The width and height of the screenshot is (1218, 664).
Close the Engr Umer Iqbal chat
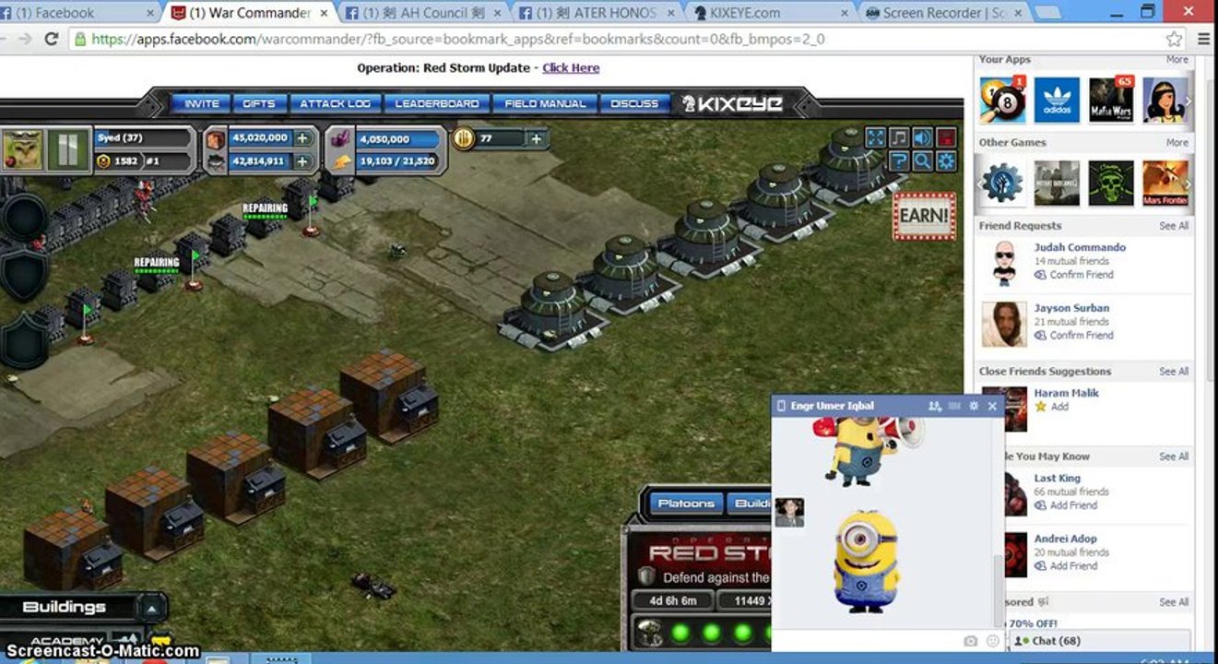(992, 406)
